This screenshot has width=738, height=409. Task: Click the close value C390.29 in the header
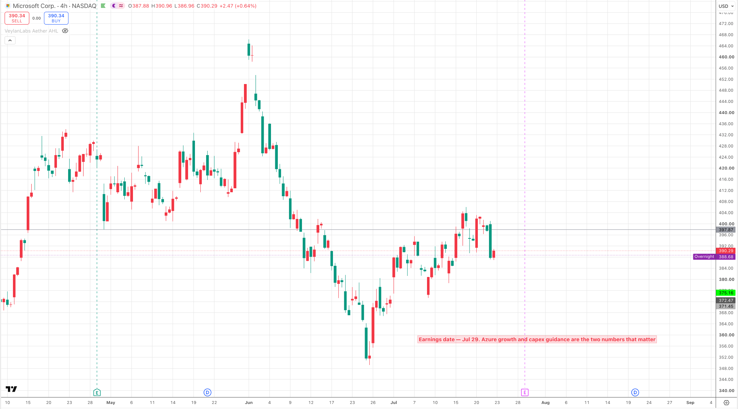[x=207, y=6]
